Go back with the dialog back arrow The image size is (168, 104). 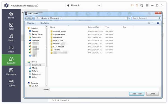pos(27,18)
